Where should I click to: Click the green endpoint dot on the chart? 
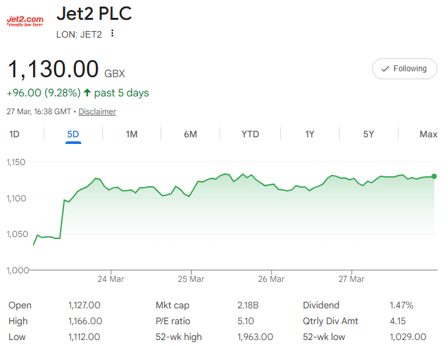coord(434,176)
